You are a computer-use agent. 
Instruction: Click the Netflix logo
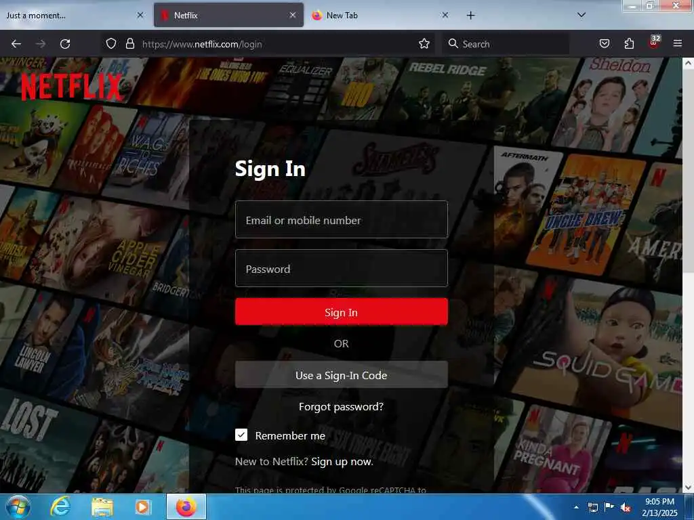[72, 87]
